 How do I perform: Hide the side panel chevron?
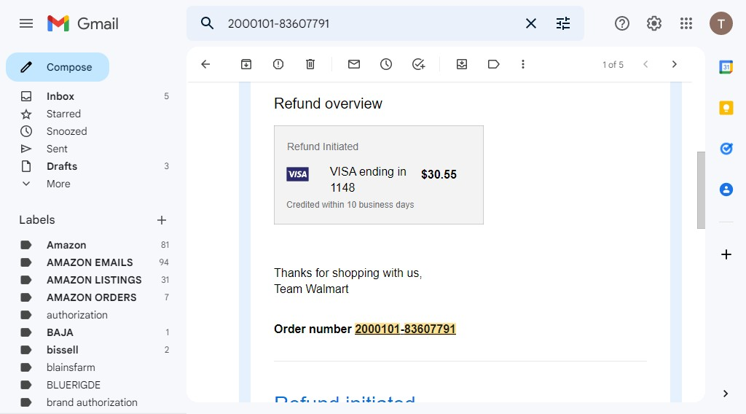pos(726,394)
